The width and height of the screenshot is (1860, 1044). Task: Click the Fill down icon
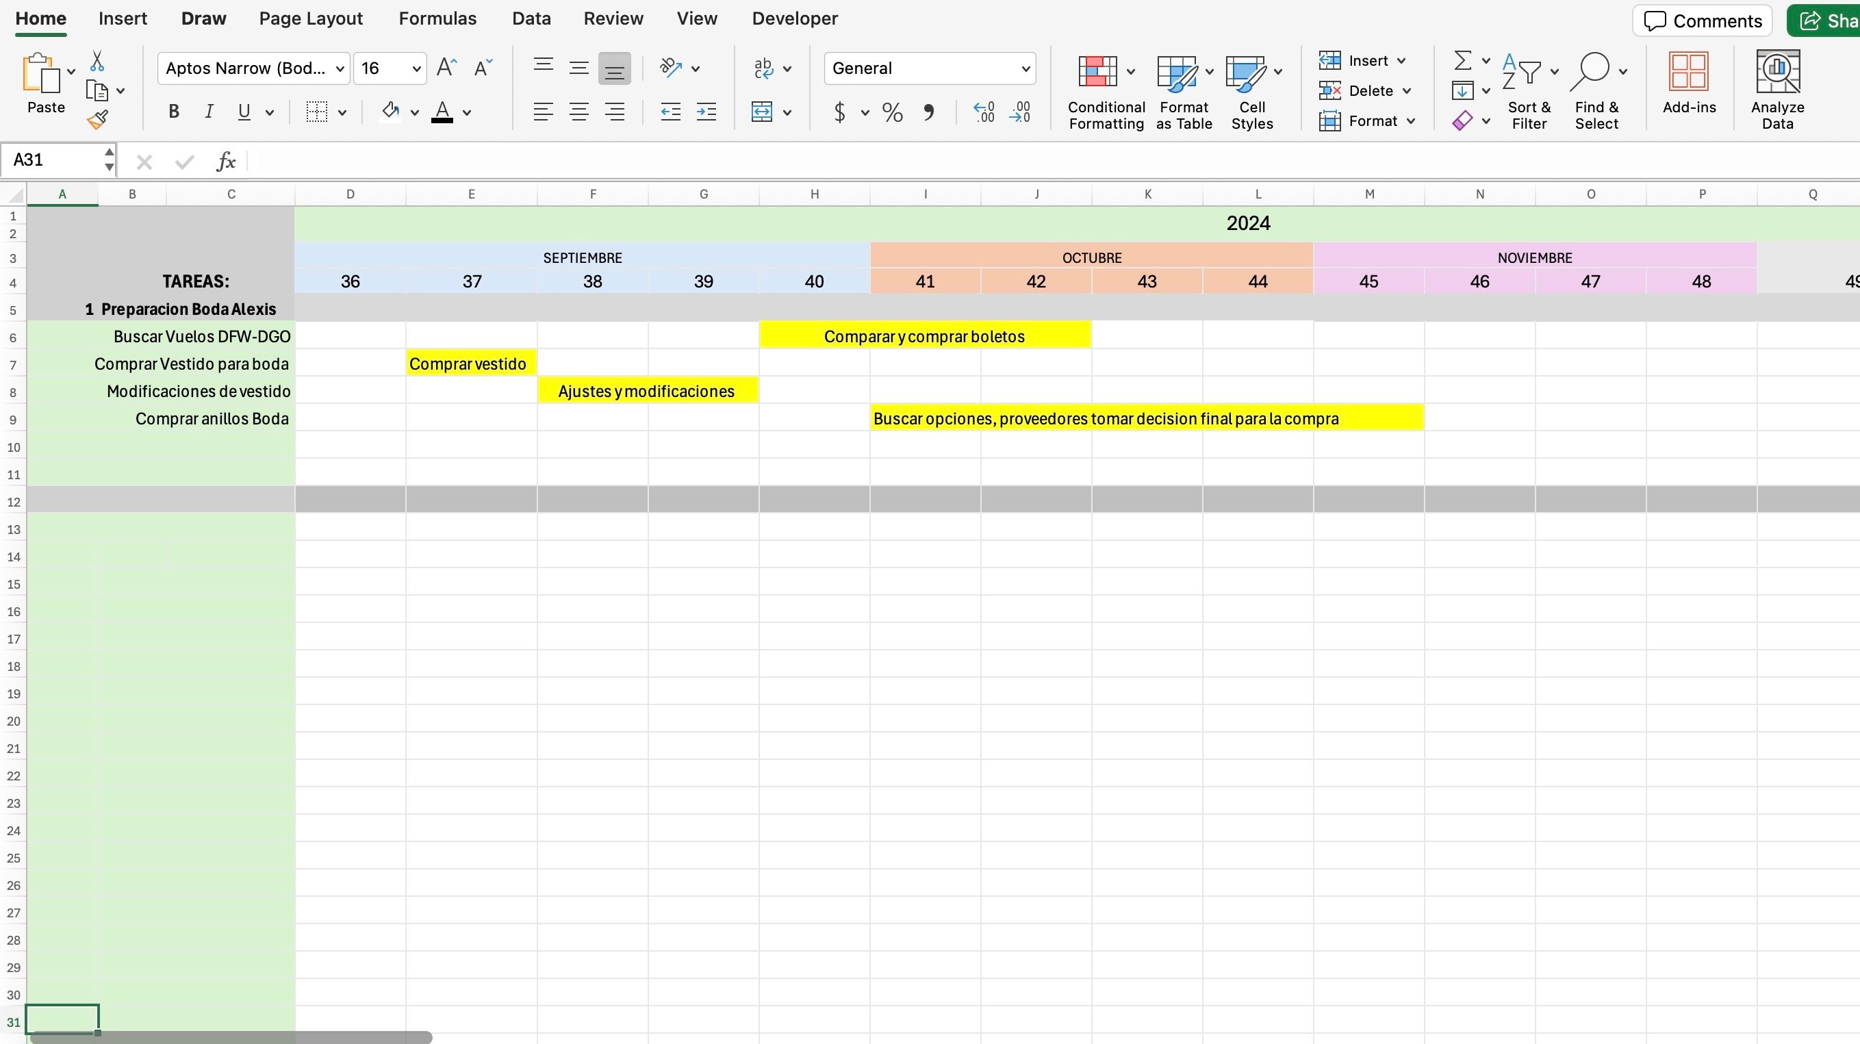coord(1462,90)
